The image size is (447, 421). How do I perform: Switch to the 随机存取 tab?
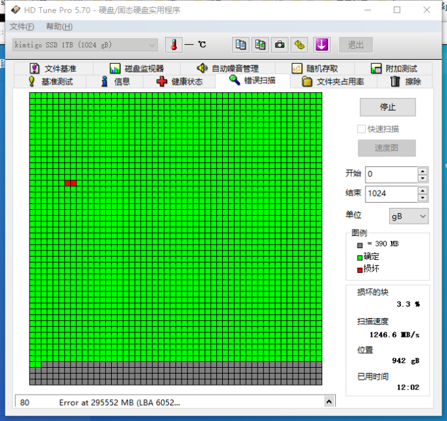pyautogui.click(x=315, y=68)
